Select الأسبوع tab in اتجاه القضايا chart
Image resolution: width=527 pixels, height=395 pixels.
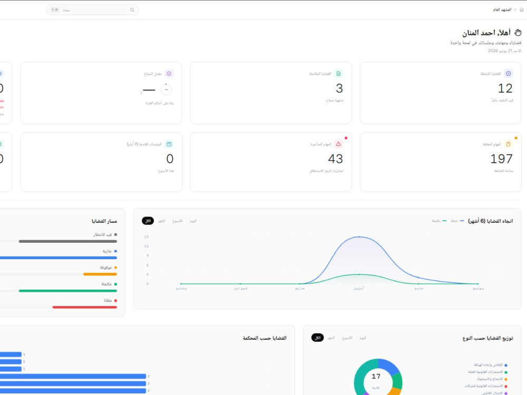coord(177,221)
